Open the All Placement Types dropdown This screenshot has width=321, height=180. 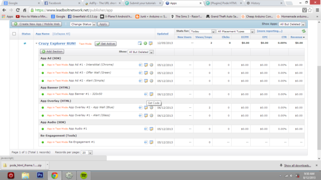(236, 31)
